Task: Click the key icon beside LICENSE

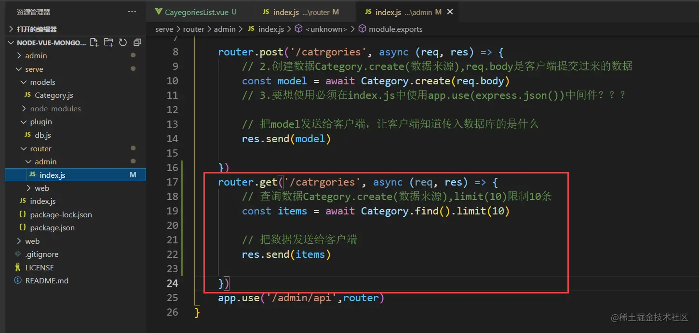Action: coord(18,267)
